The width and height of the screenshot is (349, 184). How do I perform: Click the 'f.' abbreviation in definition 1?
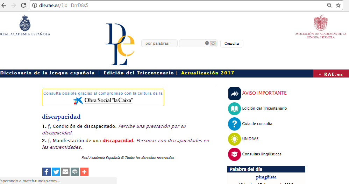[x=49, y=126]
